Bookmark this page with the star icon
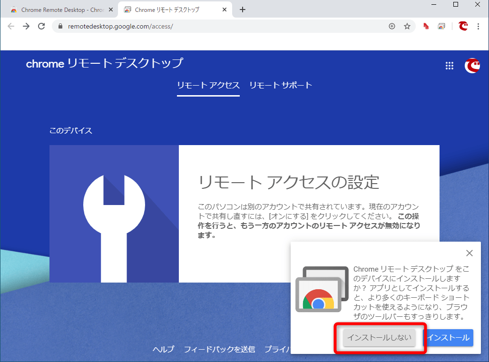This screenshot has height=362, width=489. pyautogui.click(x=407, y=26)
